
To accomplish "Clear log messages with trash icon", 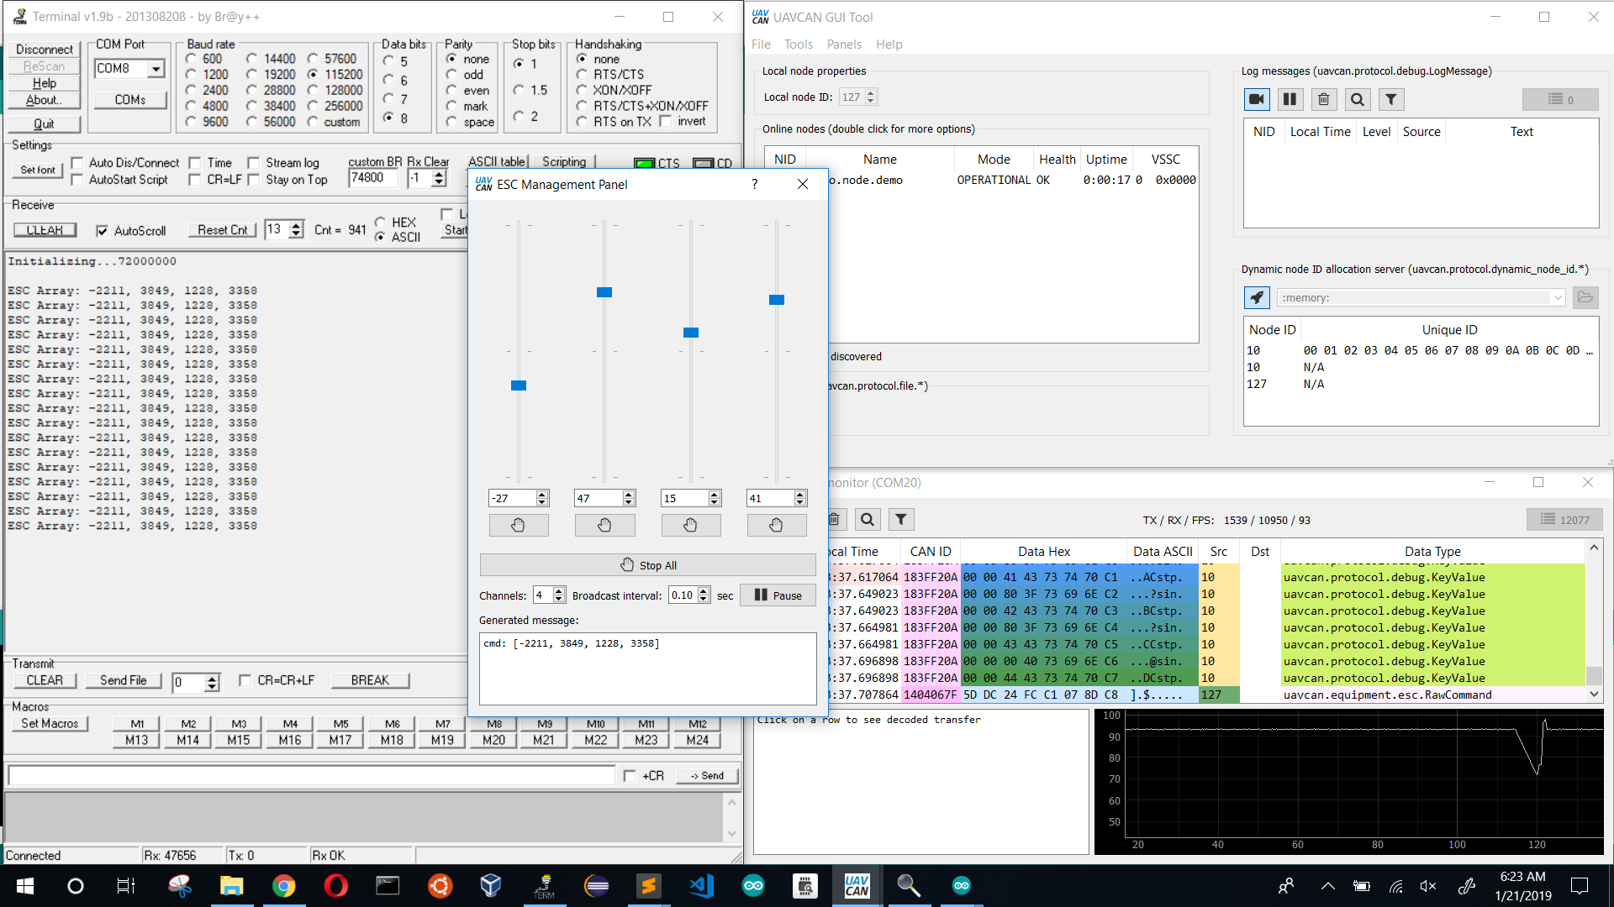I will 1323,99.
